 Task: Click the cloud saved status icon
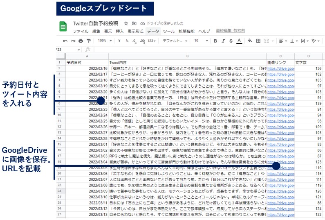point(142,23)
